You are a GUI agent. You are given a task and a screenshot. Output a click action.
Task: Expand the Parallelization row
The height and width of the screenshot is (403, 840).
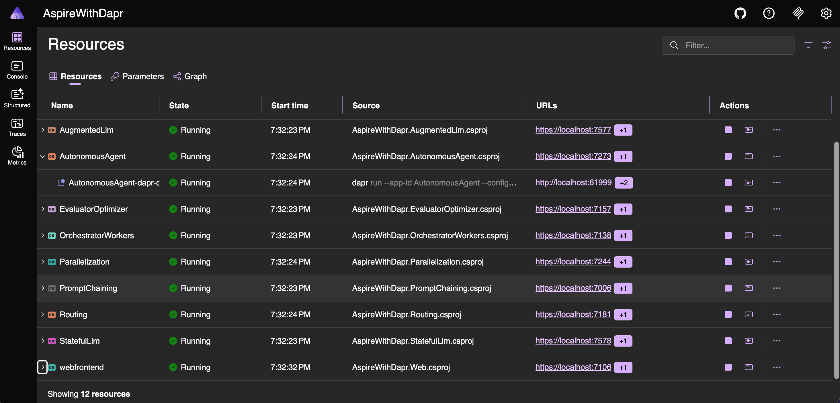42,262
